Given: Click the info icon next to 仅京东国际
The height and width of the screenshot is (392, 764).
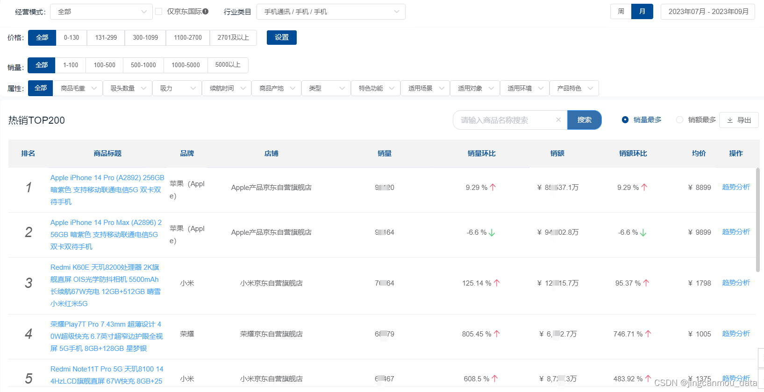Looking at the screenshot, I should [206, 11].
